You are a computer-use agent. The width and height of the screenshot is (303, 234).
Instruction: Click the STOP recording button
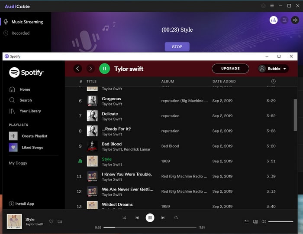177,46
